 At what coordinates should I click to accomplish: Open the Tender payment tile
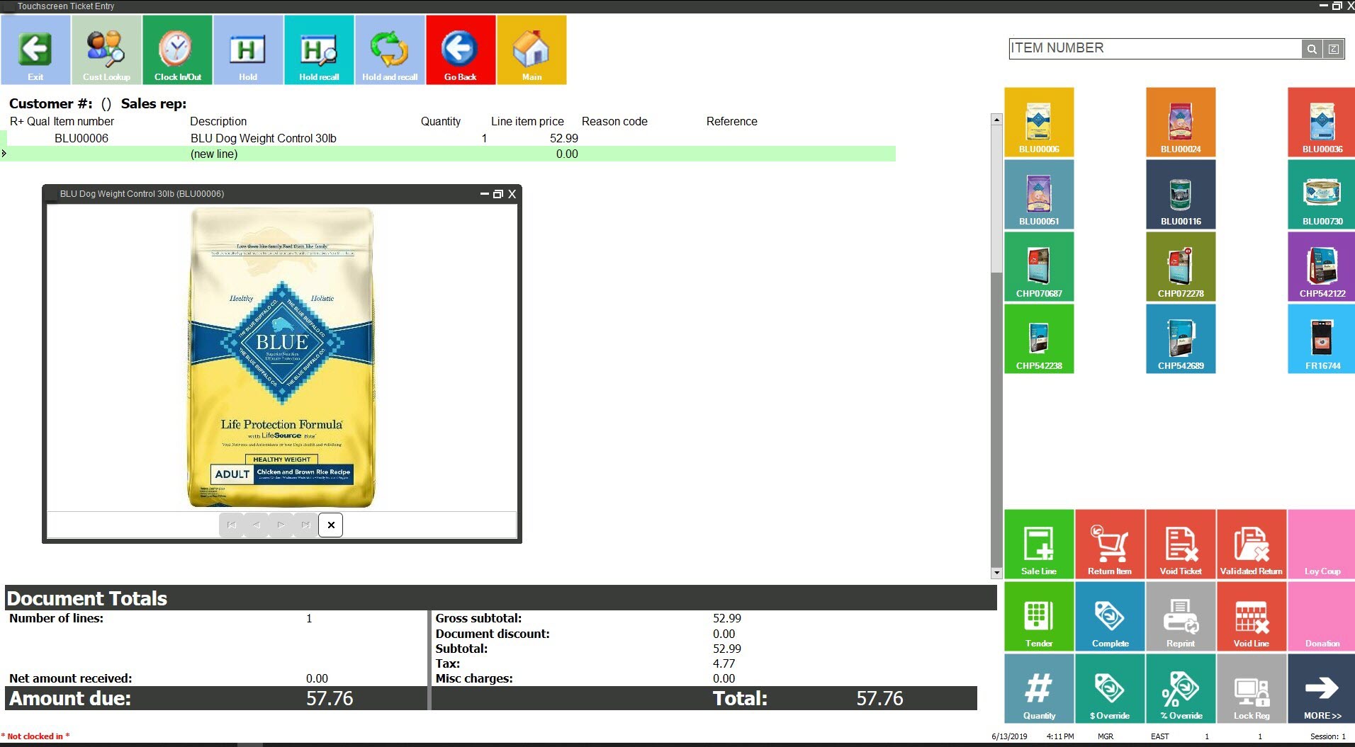(1038, 616)
